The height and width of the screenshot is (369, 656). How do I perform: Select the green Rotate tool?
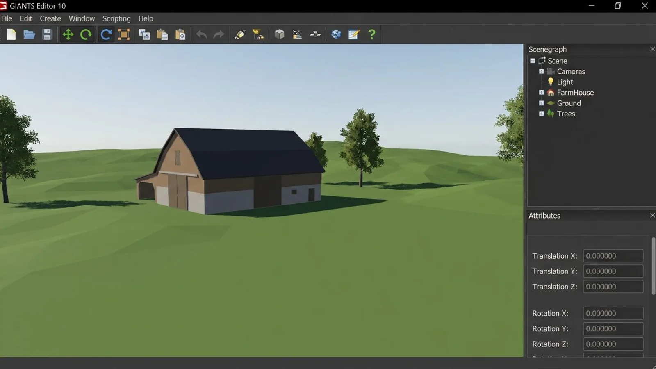pos(86,34)
